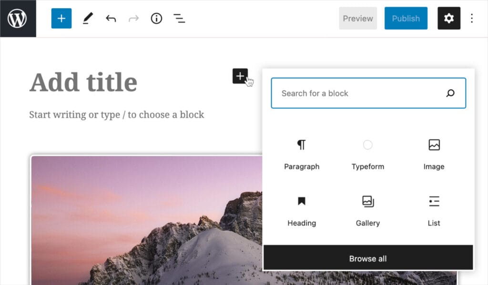Image resolution: width=488 pixels, height=285 pixels.
Task: Select the List block
Action: (x=434, y=210)
